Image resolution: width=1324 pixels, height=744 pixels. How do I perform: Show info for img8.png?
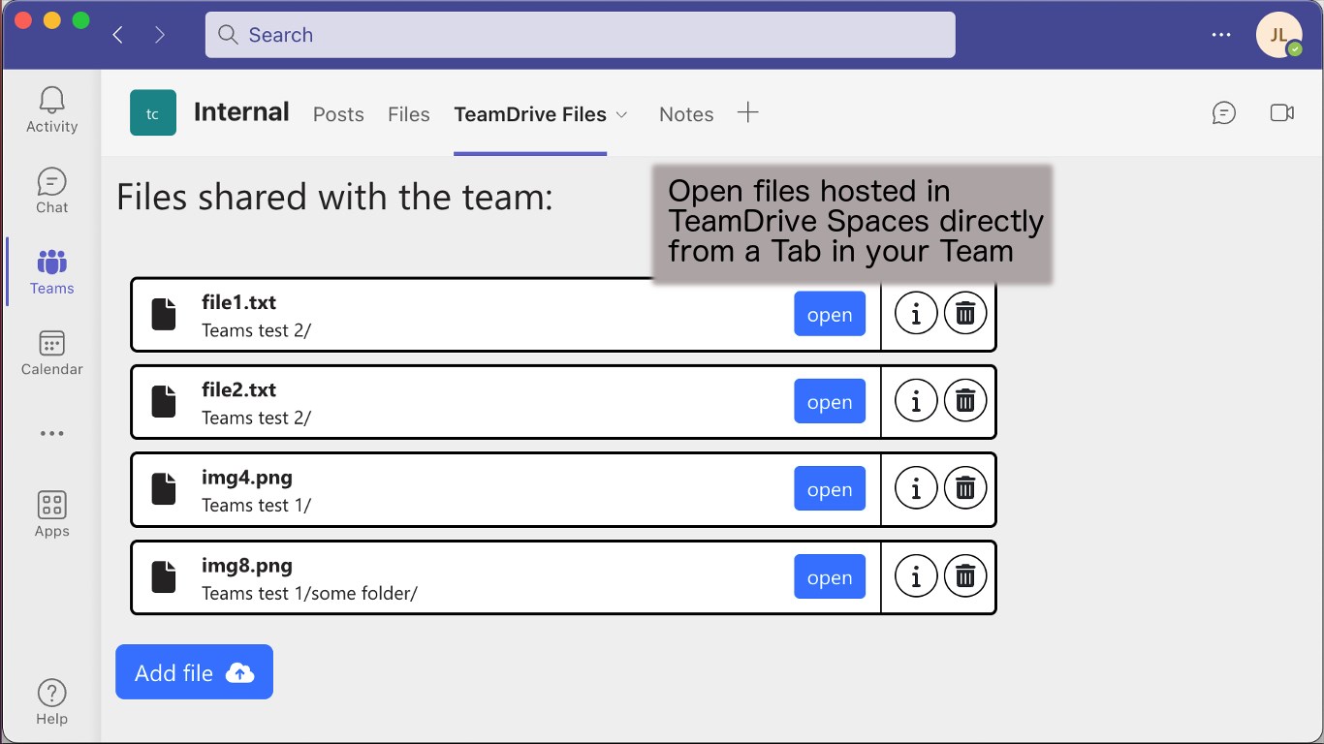click(x=916, y=576)
